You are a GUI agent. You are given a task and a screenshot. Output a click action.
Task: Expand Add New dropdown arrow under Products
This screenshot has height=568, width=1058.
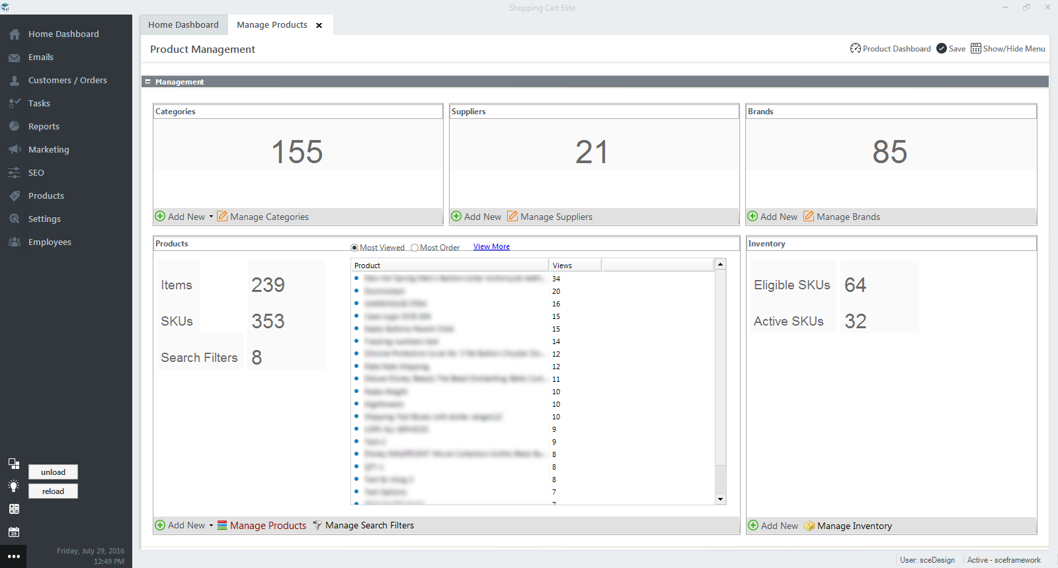tap(211, 526)
